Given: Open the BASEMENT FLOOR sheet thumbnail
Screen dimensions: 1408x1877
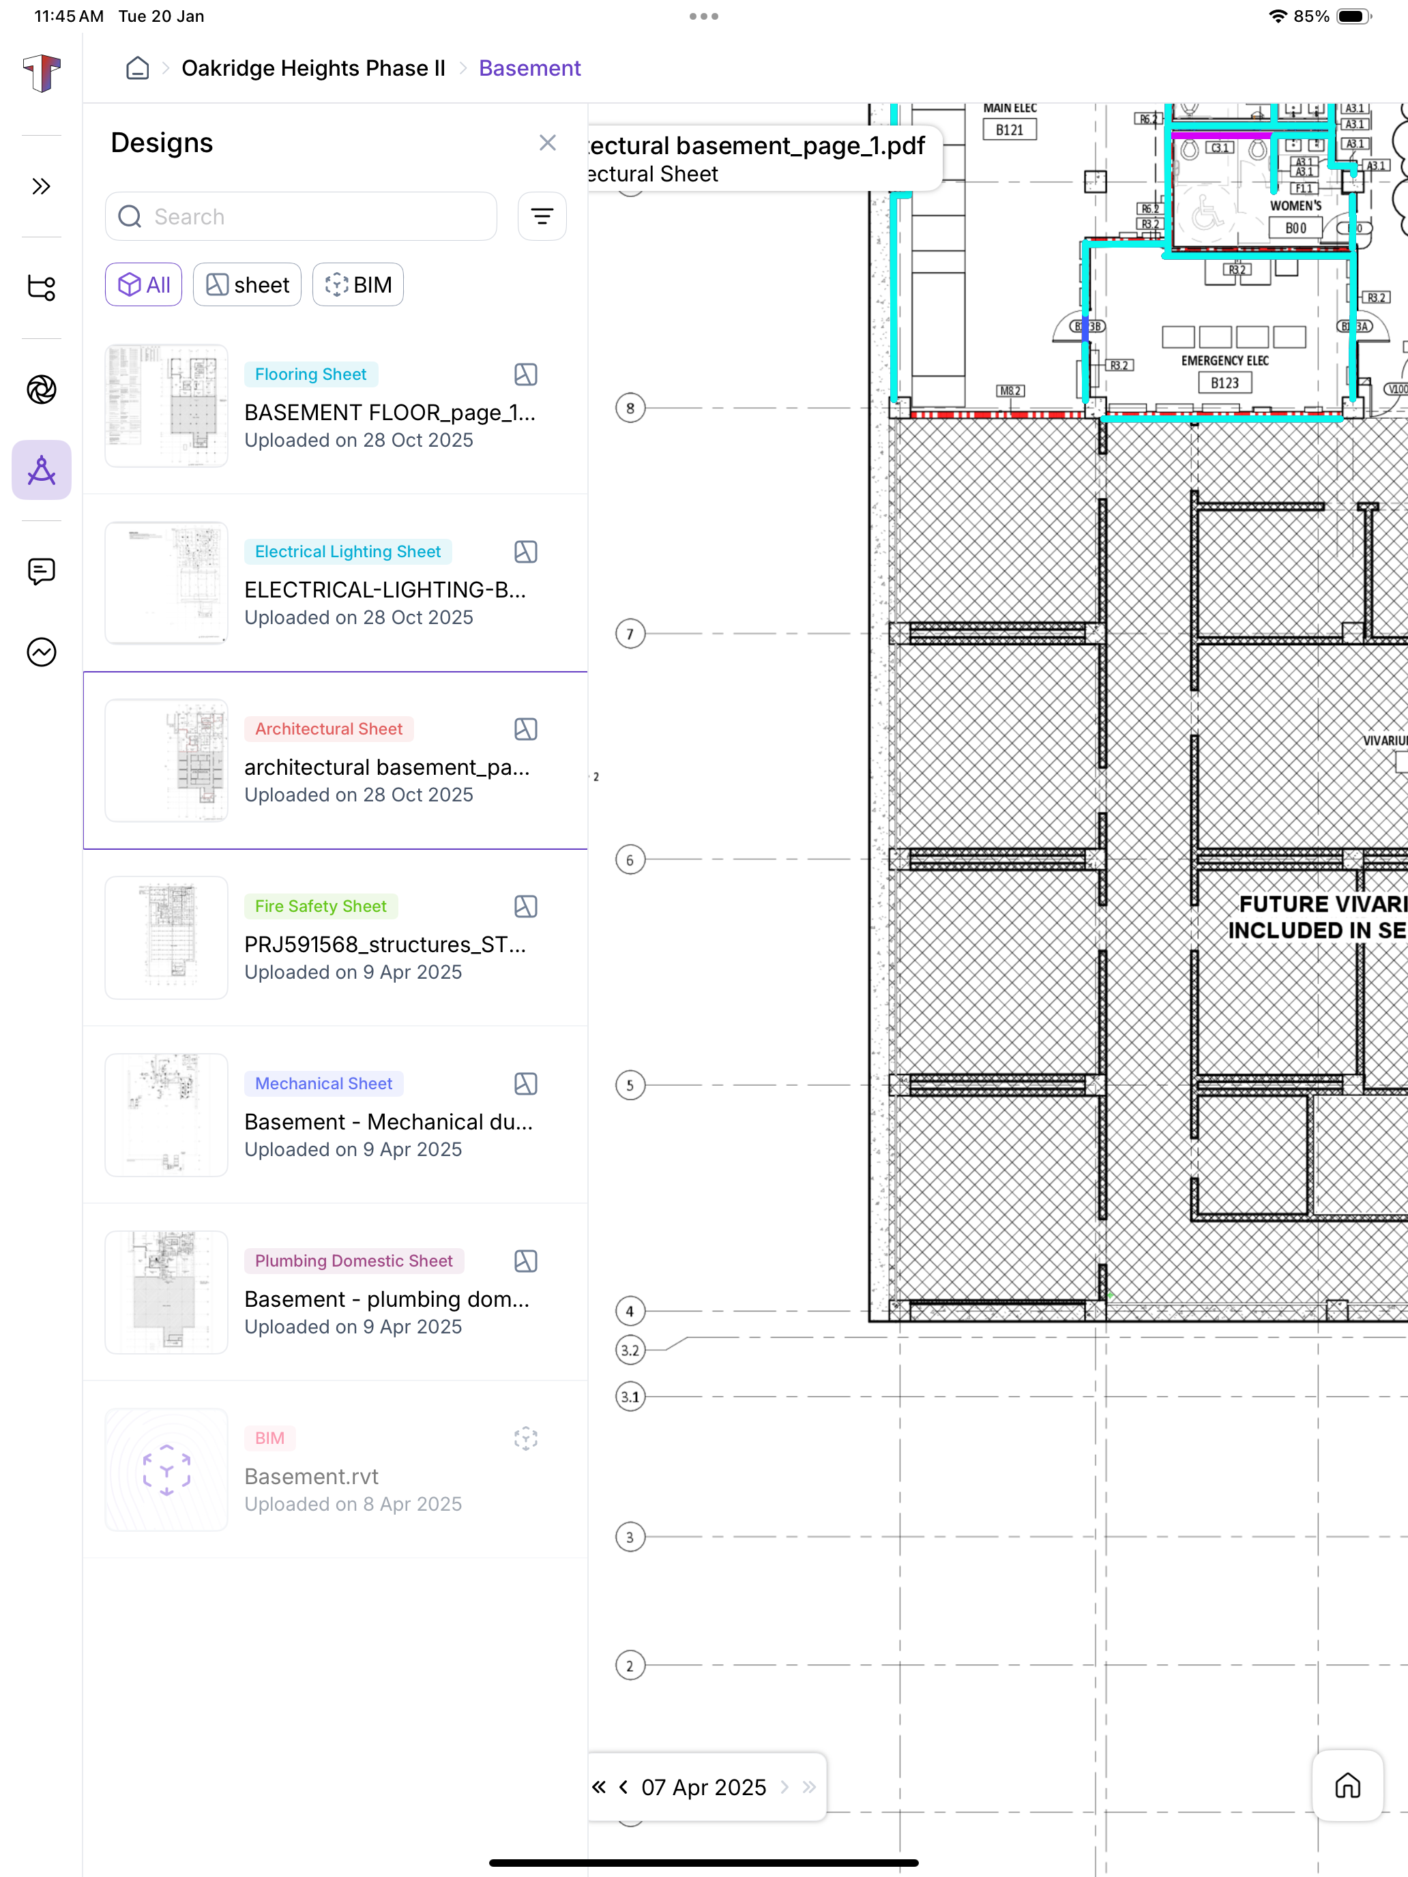Looking at the screenshot, I should point(166,406).
